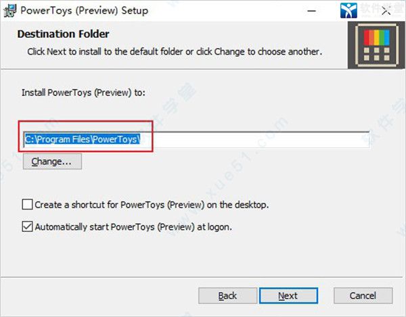Click the installer icon in the title bar

(x=11, y=11)
